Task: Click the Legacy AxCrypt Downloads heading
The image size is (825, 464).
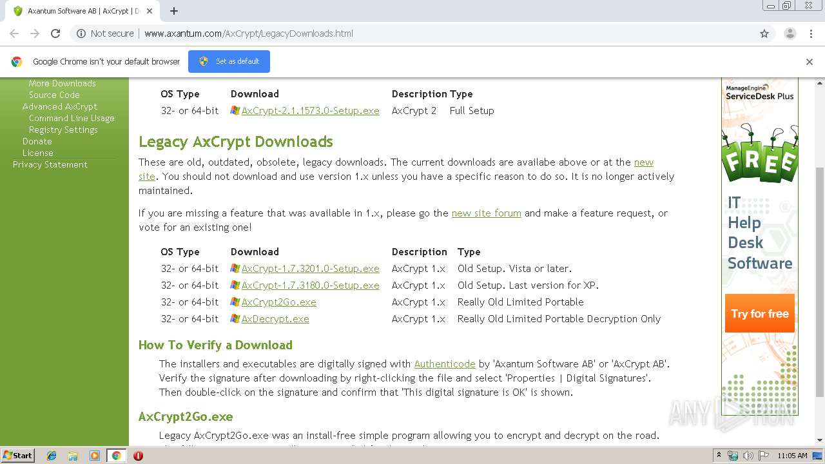Action: 236,142
